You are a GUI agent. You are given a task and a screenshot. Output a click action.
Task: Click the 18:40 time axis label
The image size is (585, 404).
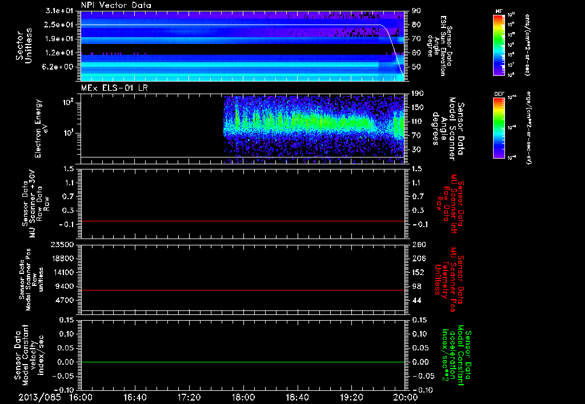(297, 397)
